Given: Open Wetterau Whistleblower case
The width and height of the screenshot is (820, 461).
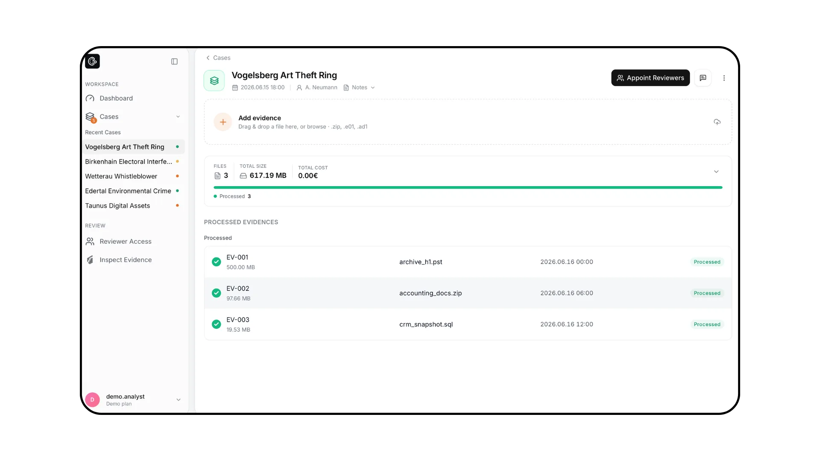Looking at the screenshot, I should tap(134, 176).
